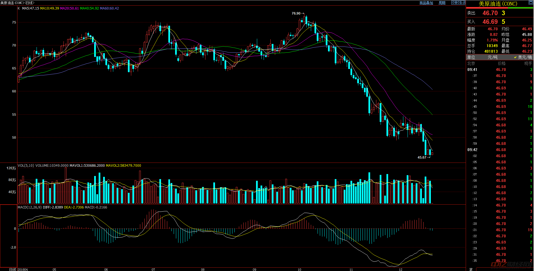Image resolution: width=534 pixels, height=271 pixels.
Task: Click the red-green buy/sell ratio bar
Action: (499, 8)
